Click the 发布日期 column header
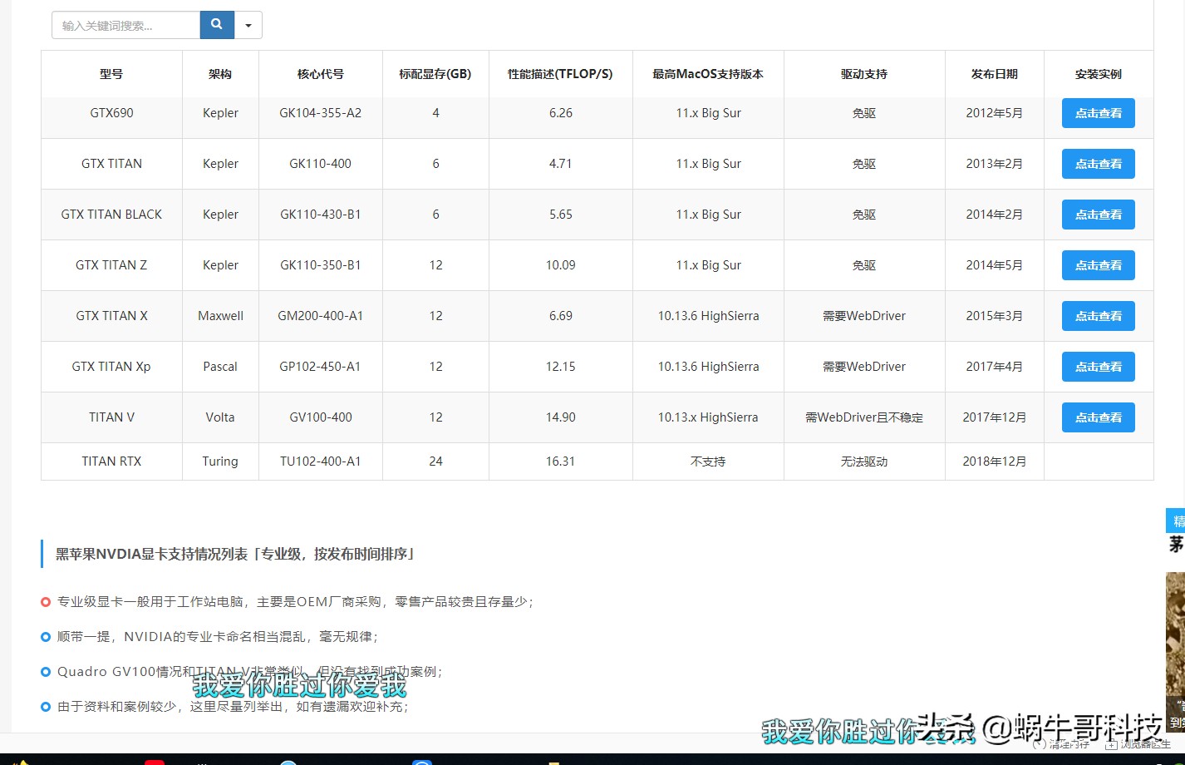 tap(994, 73)
